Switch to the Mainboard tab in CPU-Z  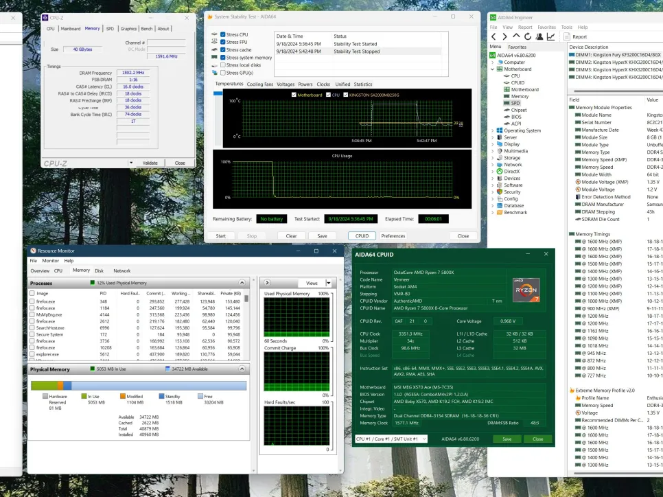71,29
